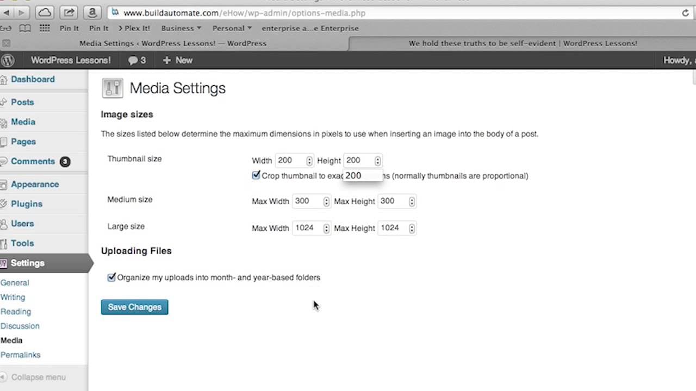The width and height of the screenshot is (696, 391).
Task: Open Reading settings submenu link
Action: click(16, 312)
